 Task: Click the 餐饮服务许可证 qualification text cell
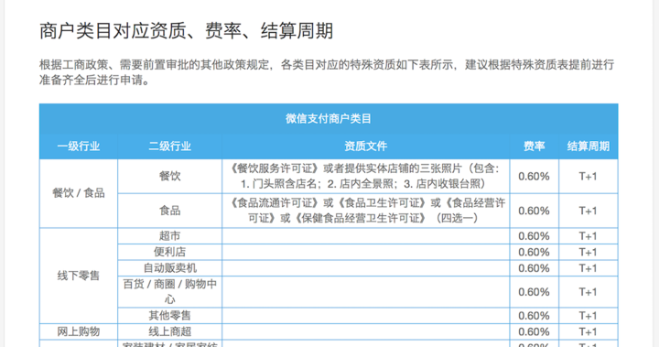(x=365, y=176)
